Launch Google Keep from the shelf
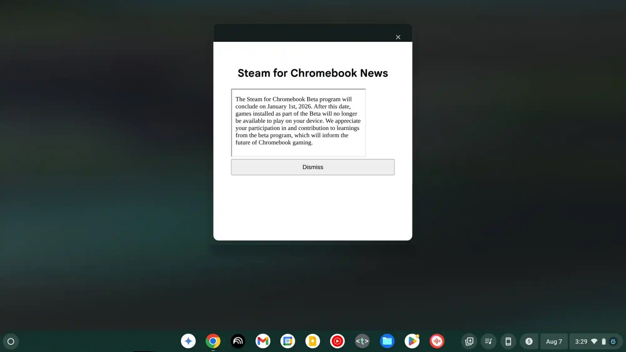This screenshot has width=626, height=352. [312, 341]
